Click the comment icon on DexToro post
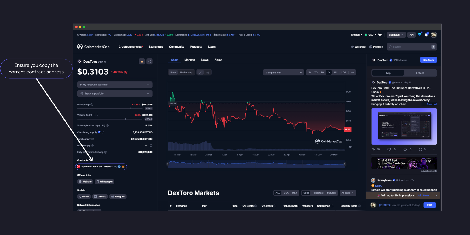Image resolution: width=470 pixels, height=235 pixels. click(x=389, y=149)
